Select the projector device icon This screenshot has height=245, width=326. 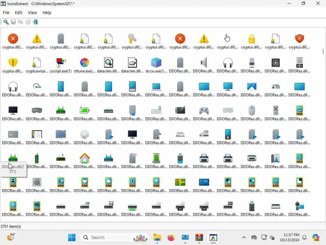(x=275, y=86)
